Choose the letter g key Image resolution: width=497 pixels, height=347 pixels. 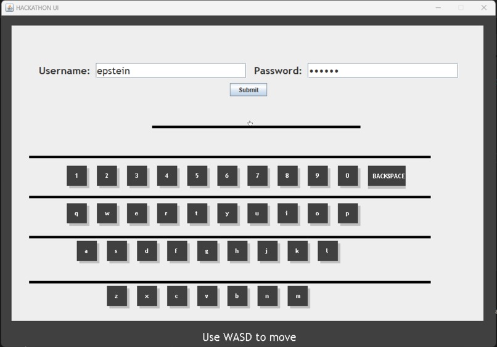point(207,251)
